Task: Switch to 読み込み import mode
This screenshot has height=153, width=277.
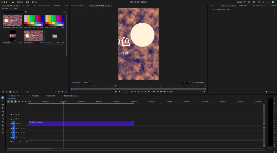Action: [20, 2]
